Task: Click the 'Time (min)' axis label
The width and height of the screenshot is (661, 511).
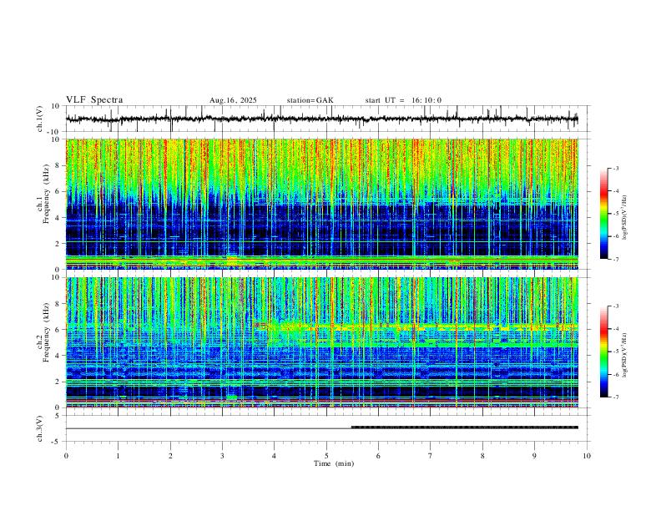Action: pyautogui.click(x=334, y=463)
